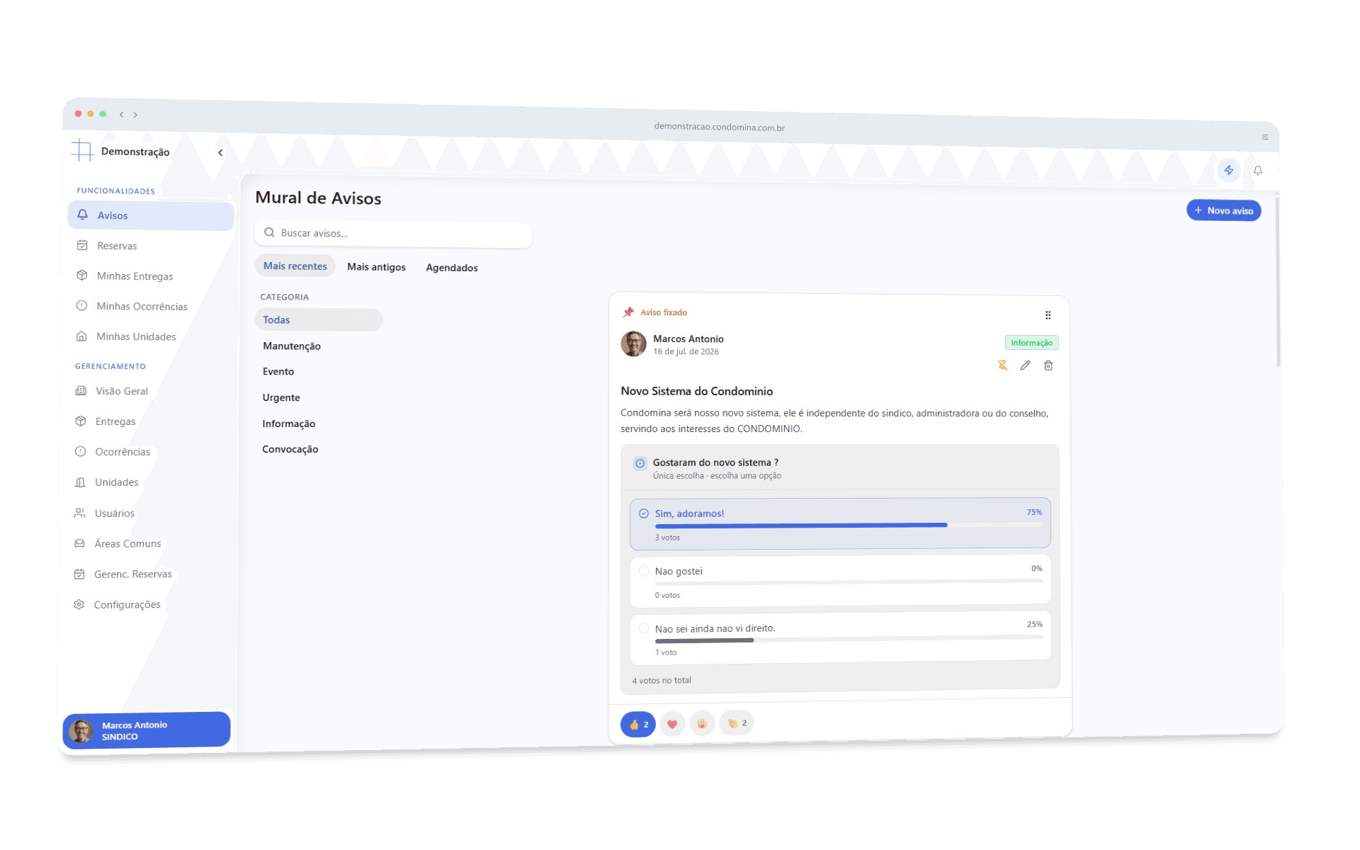Viewport: 1360px width, 850px height.
Task: Filter by the Convocação category
Action: point(290,449)
